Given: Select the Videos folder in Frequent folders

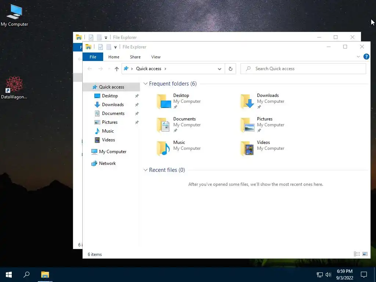Looking at the screenshot, I should click(x=262, y=148).
